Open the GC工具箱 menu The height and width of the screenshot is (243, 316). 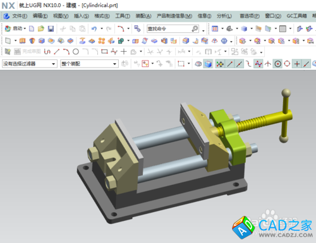[296, 16]
